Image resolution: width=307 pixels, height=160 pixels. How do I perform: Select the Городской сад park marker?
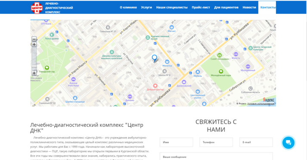[47, 68]
